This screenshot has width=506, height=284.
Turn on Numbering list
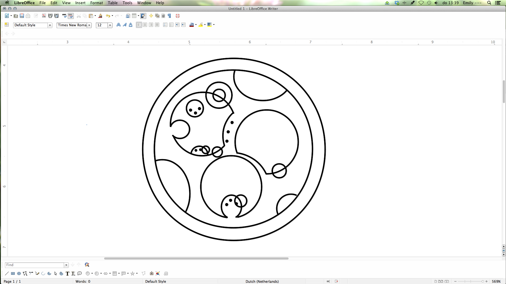(x=165, y=25)
